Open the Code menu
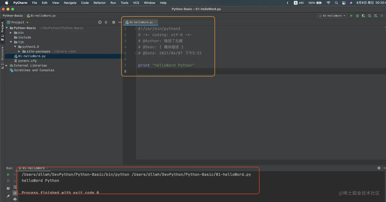The image size is (386, 202). pos(85,3)
